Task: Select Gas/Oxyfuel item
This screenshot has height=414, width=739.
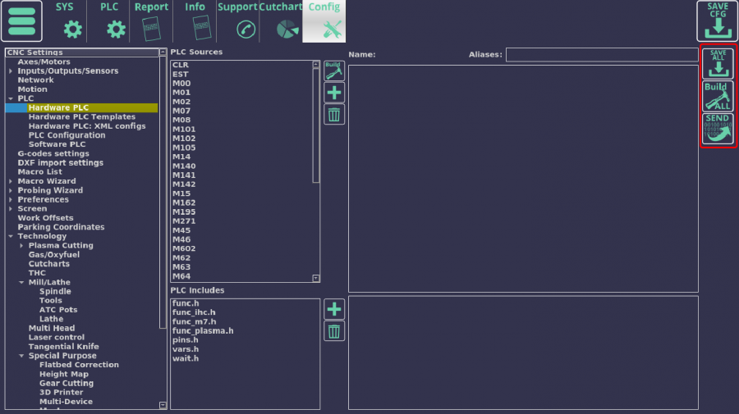Action: [53, 254]
